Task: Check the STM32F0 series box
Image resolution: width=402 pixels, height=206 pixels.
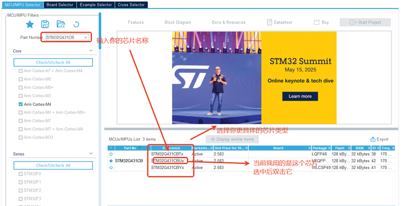Action: (x=20, y=174)
